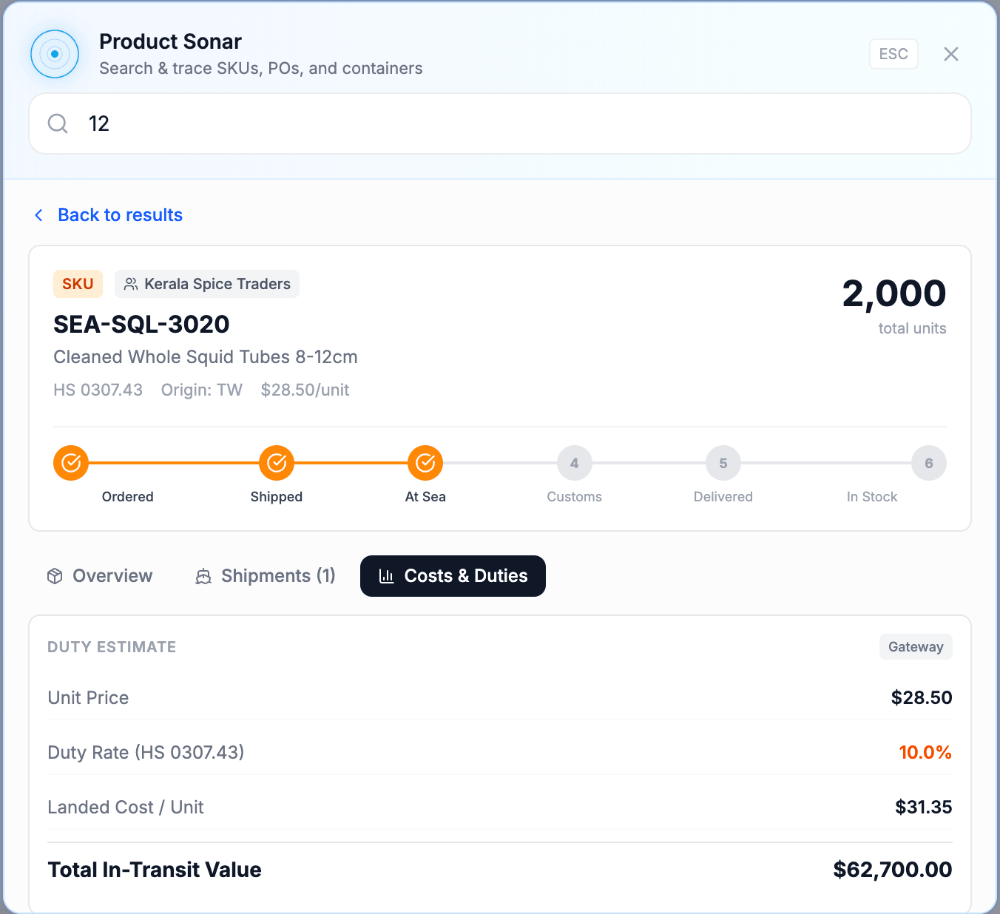Open the Gateway duty source selector

(x=916, y=646)
